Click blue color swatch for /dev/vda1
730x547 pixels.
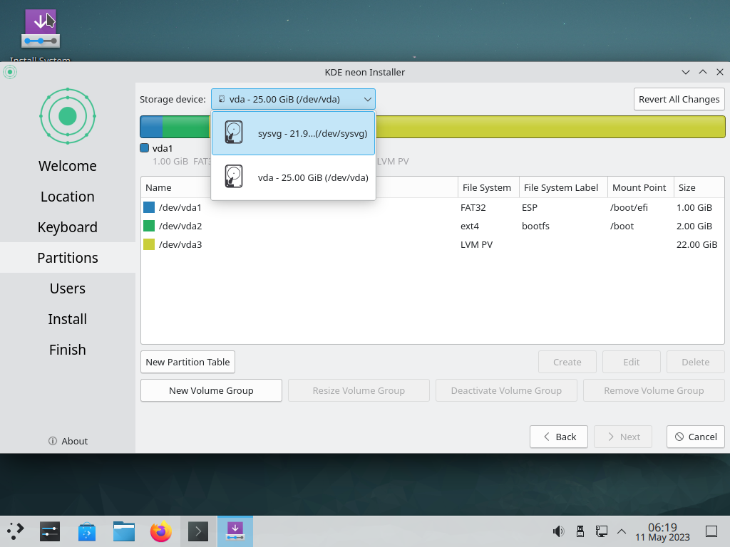149,207
